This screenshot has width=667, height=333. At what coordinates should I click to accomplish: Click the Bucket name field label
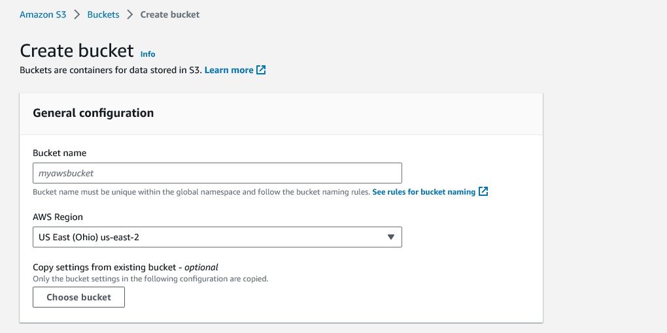pos(60,153)
